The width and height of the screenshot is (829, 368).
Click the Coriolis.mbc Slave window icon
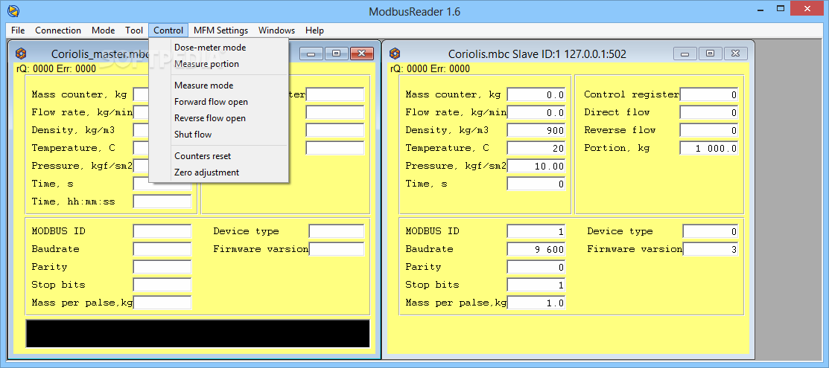(395, 54)
